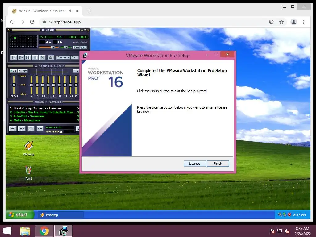
Task: Open the Winamp Eject file button
Action: (51, 57)
